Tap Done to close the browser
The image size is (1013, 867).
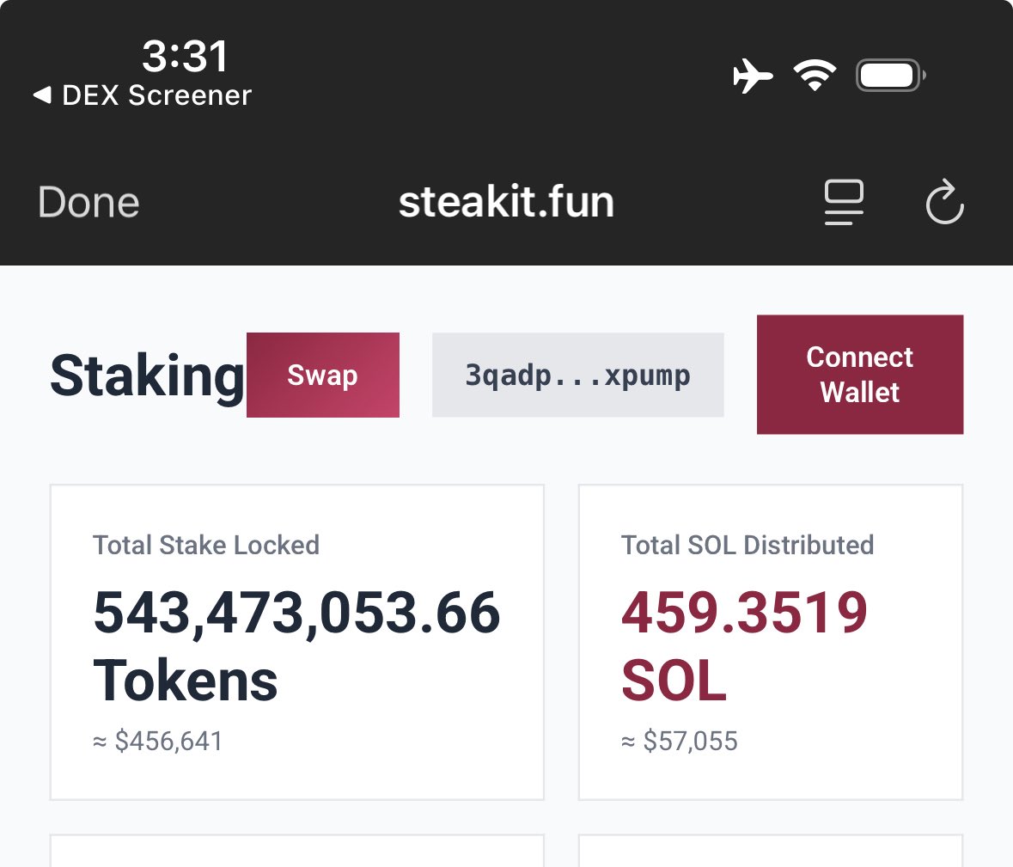click(x=88, y=202)
